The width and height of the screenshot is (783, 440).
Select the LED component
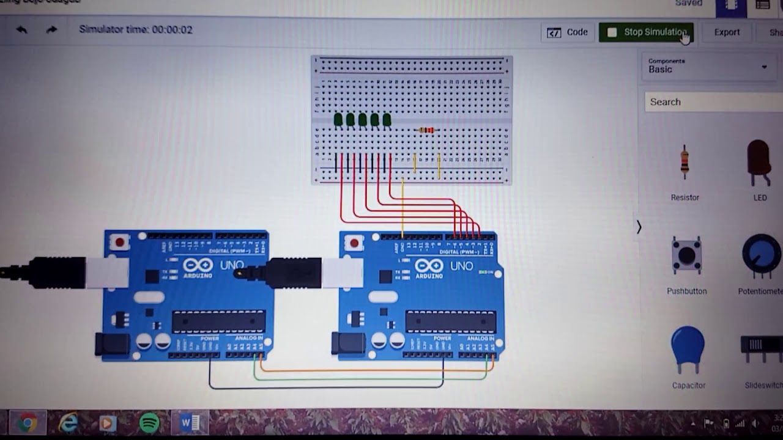[x=759, y=170]
